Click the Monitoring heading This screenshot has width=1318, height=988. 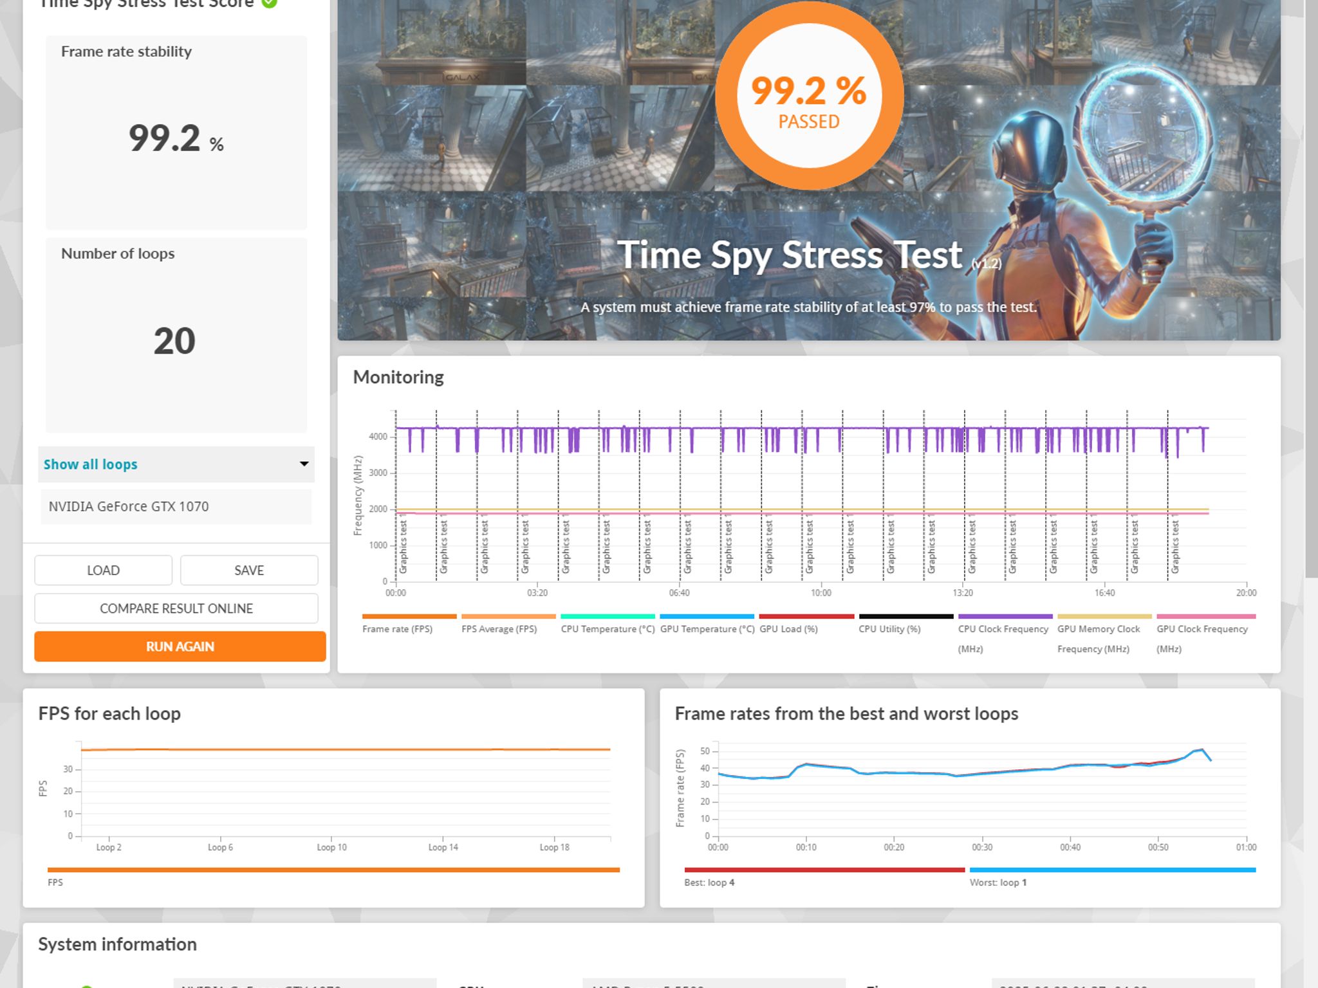pyautogui.click(x=398, y=377)
